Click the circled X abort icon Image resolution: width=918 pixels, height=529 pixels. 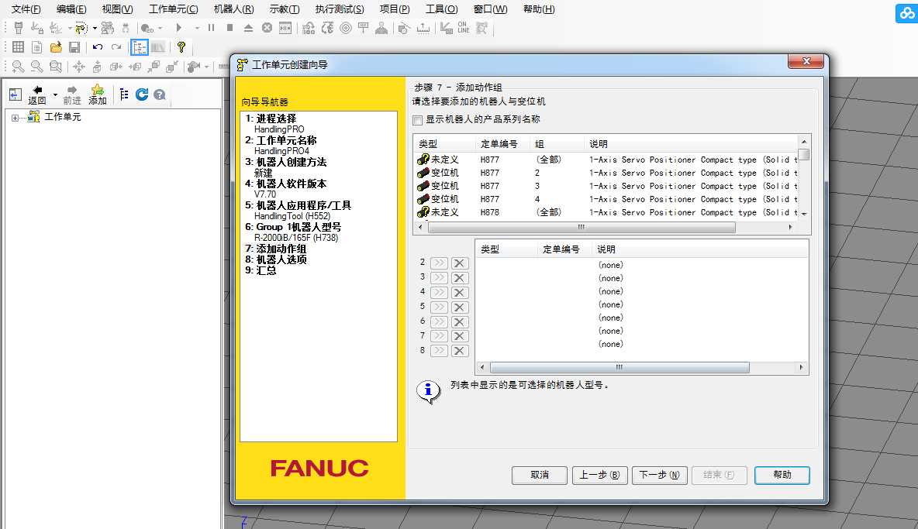click(x=267, y=27)
